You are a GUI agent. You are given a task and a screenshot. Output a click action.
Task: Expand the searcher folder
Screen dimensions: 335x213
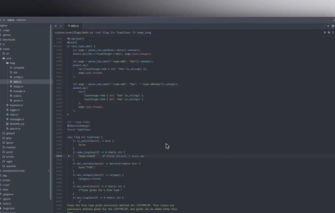(x=11, y=166)
